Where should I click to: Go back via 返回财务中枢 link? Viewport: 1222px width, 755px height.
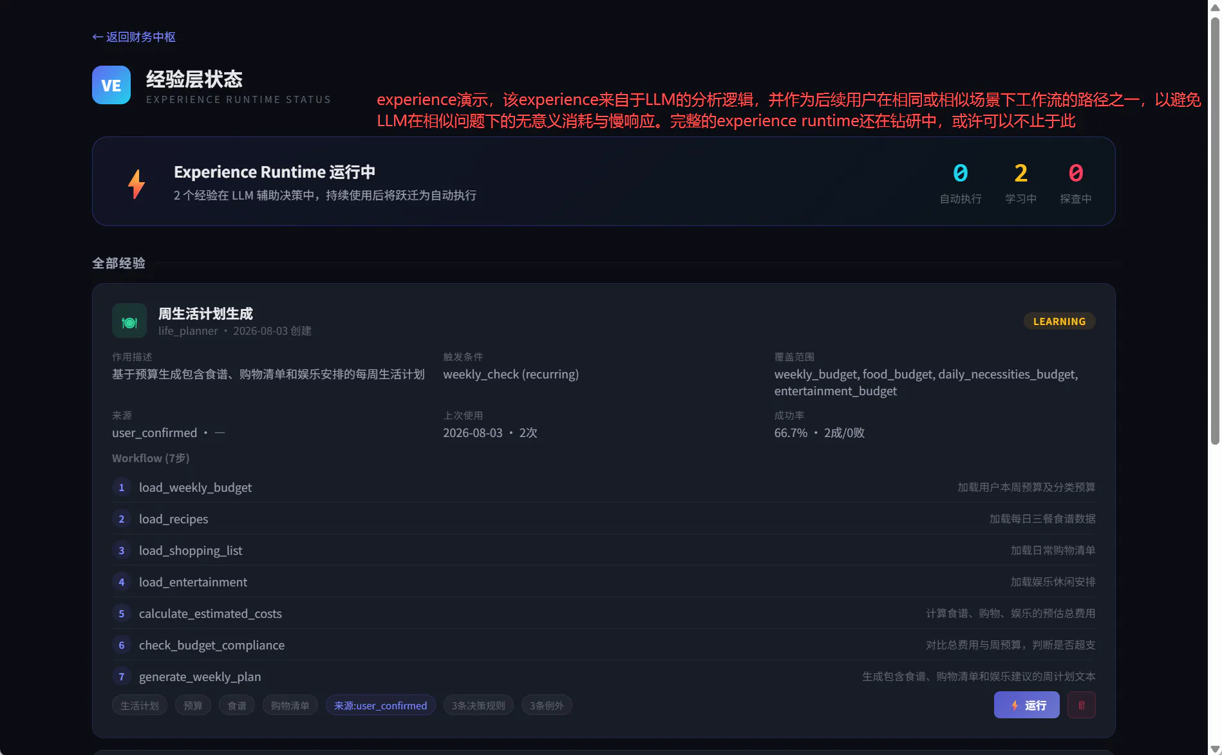point(134,37)
